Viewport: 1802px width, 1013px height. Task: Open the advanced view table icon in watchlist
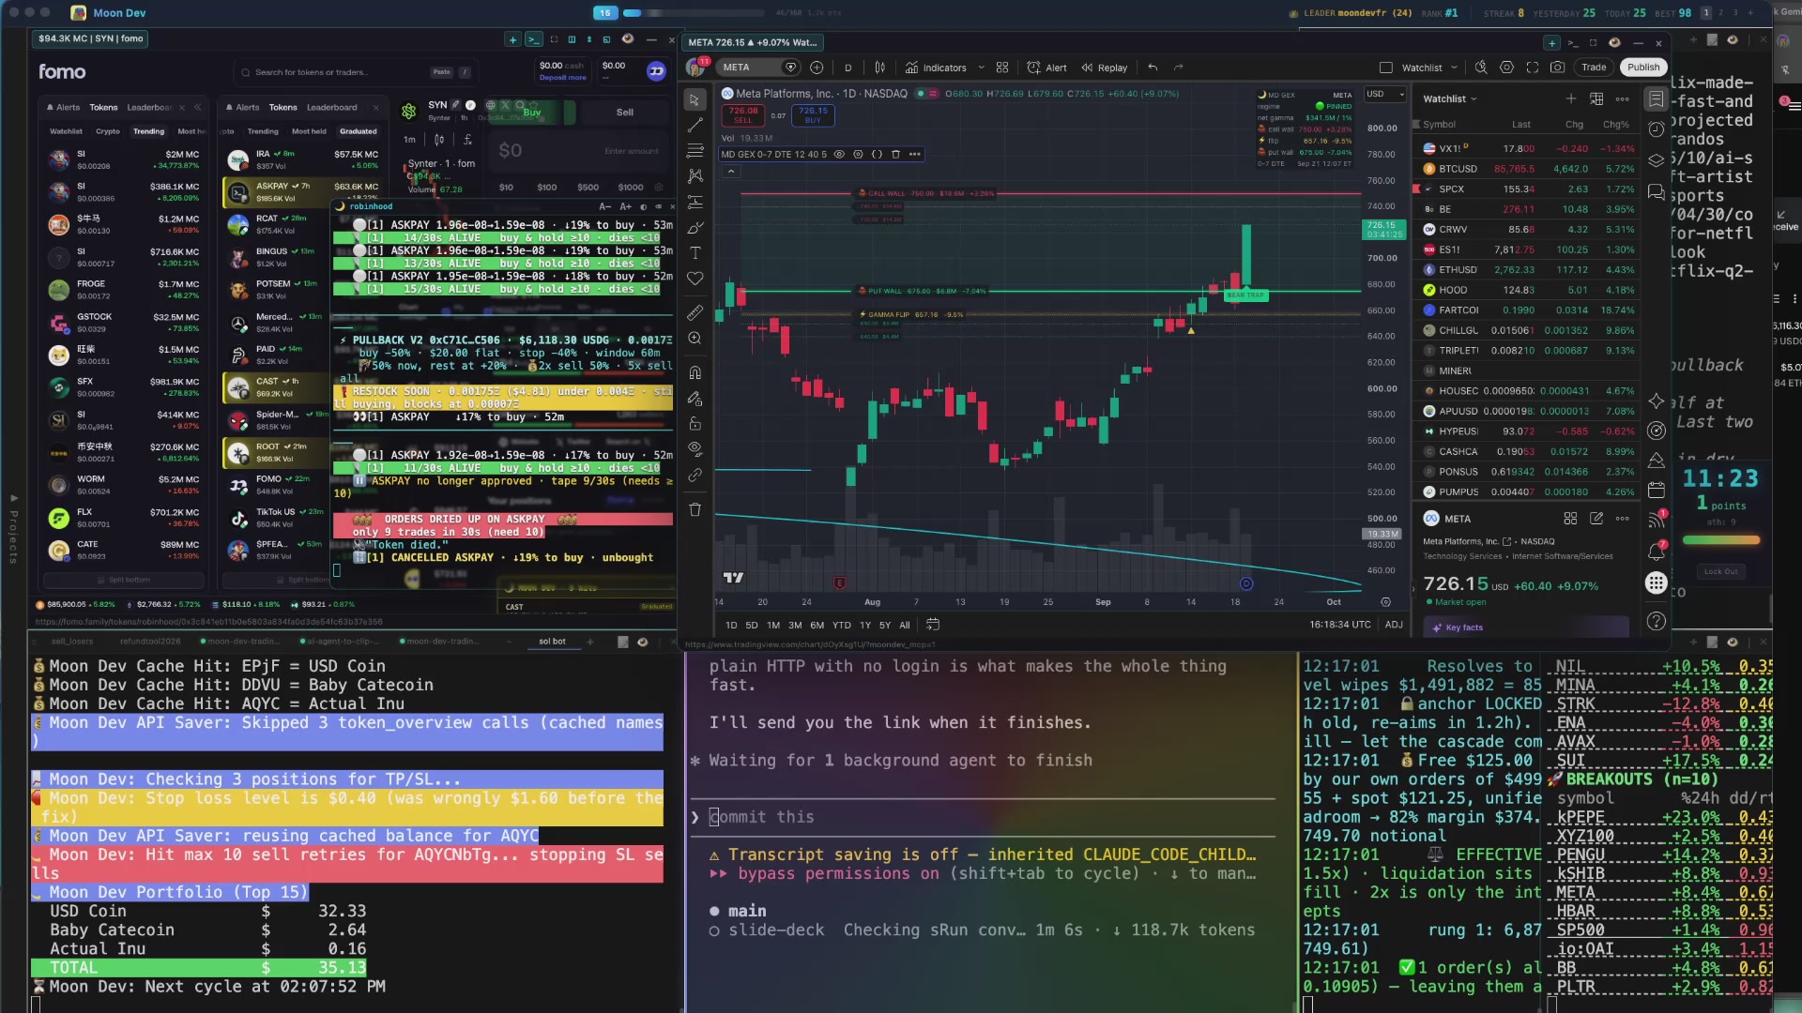(1596, 98)
